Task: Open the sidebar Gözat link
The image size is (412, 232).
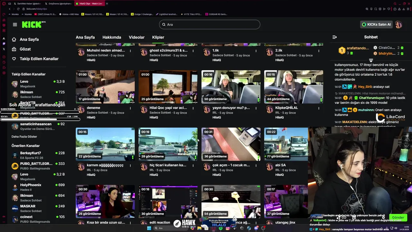Action: click(x=25, y=49)
